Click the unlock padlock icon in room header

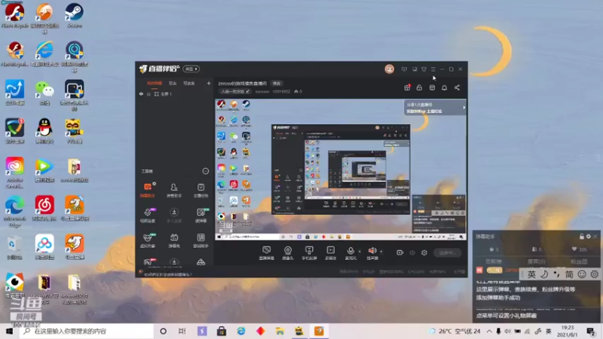419,87
